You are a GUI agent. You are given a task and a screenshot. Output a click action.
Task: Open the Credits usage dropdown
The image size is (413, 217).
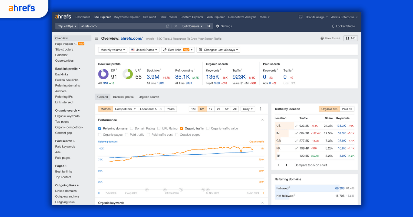click(x=317, y=17)
